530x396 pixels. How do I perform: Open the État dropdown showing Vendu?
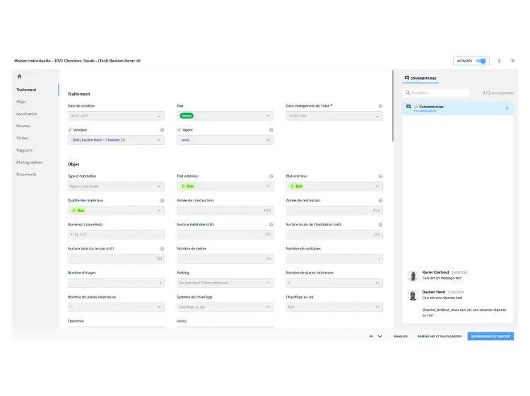225,116
